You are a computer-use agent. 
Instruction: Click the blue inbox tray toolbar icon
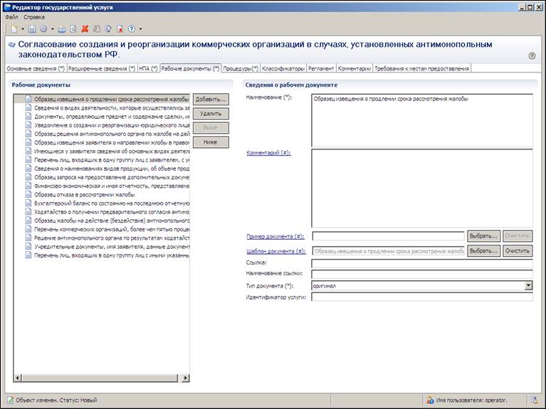coord(62,29)
